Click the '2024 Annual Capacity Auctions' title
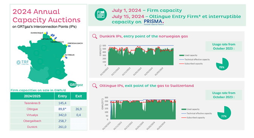 [x=46, y=16]
